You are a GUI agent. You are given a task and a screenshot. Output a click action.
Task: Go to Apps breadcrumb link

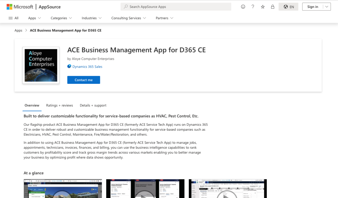(18, 30)
